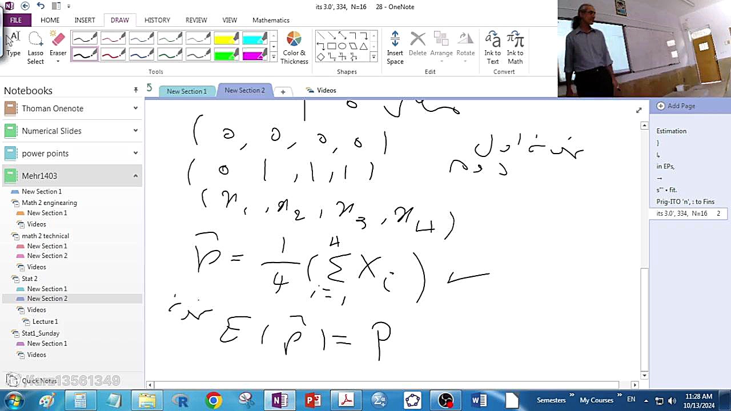Convert handwriting with Ink to Text

pyautogui.click(x=492, y=47)
